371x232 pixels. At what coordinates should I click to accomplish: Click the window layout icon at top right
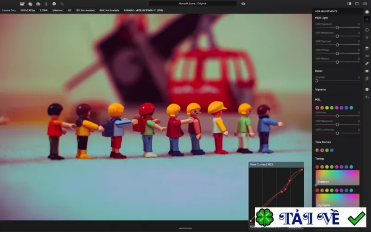tap(357, 4)
